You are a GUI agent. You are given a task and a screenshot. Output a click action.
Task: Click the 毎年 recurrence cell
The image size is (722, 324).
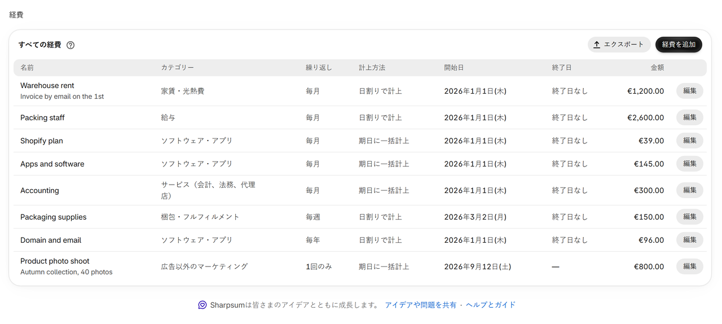pyautogui.click(x=312, y=240)
